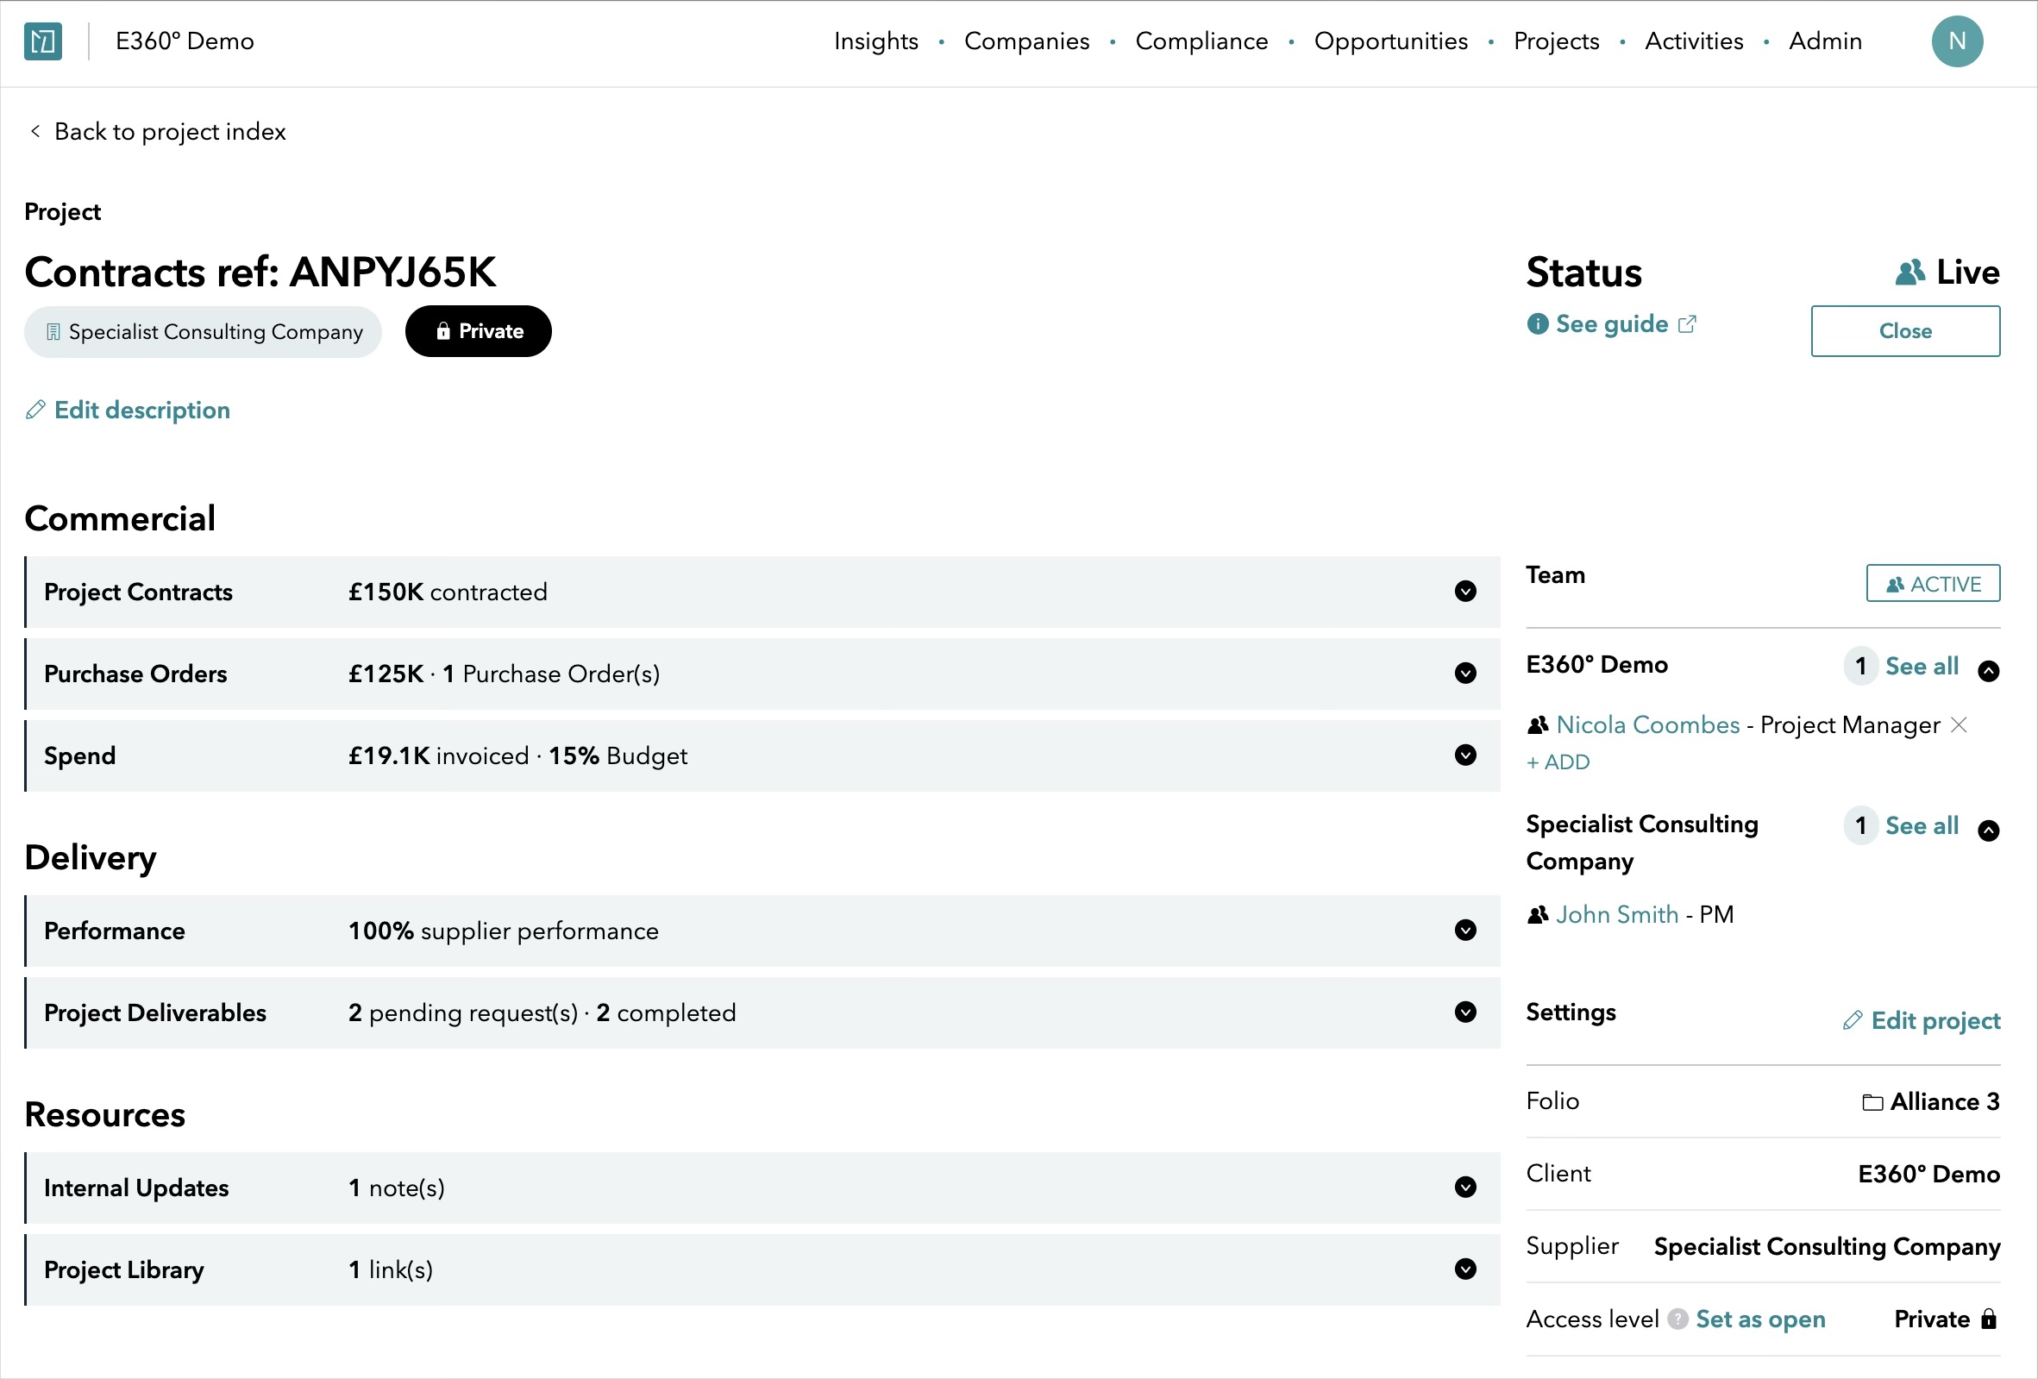See all Specialist Consulting Company members
Screen dimensions: 2038x1379
click(1922, 826)
